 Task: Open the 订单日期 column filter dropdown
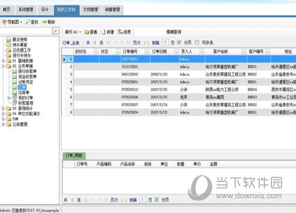coord(176,52)
